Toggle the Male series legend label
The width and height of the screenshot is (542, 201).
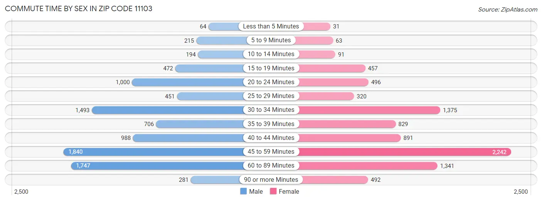point(256,191)
